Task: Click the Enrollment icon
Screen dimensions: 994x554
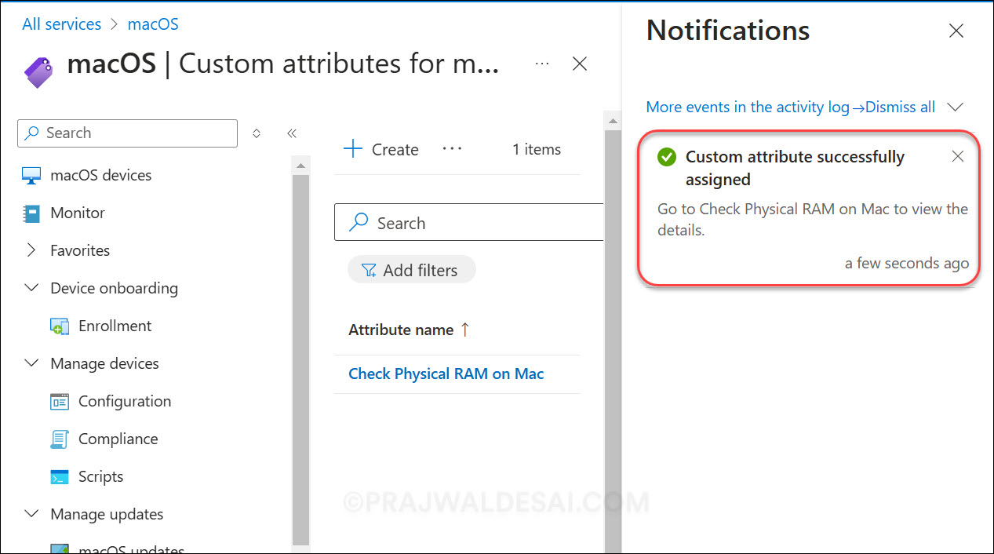Action: point(60,326)
